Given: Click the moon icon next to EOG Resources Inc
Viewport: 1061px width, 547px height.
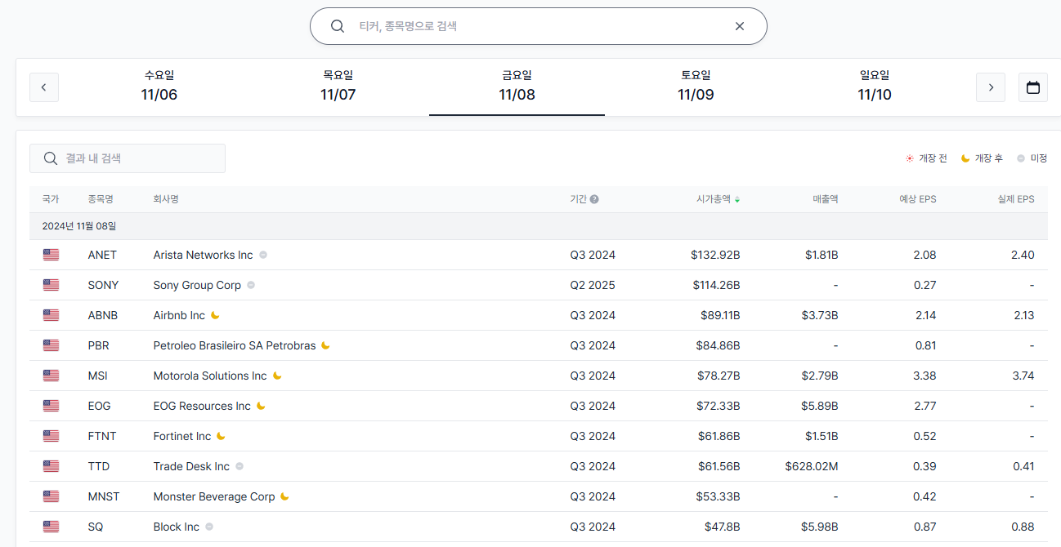Looking at the screenshot, I should click(261, 406).
